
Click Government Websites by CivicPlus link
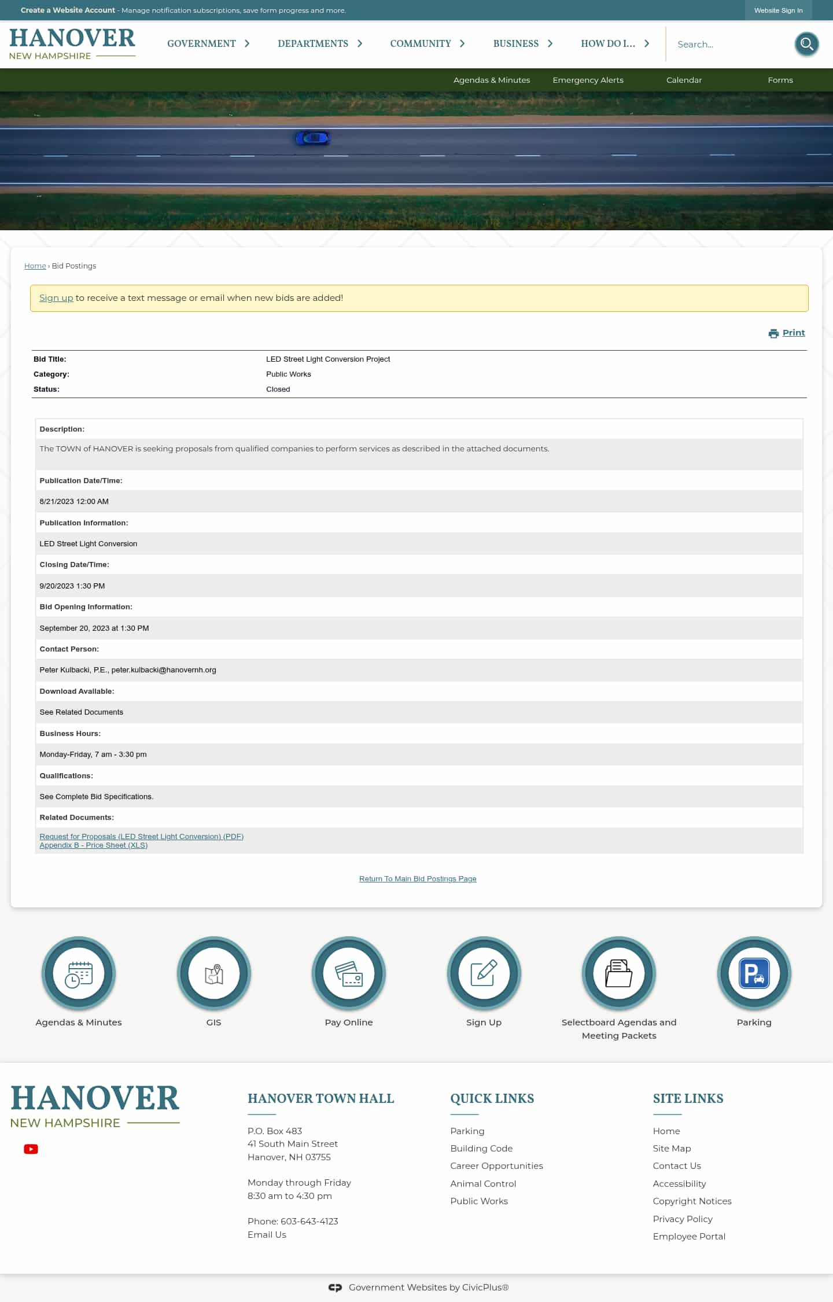(x=429, y=1288)
